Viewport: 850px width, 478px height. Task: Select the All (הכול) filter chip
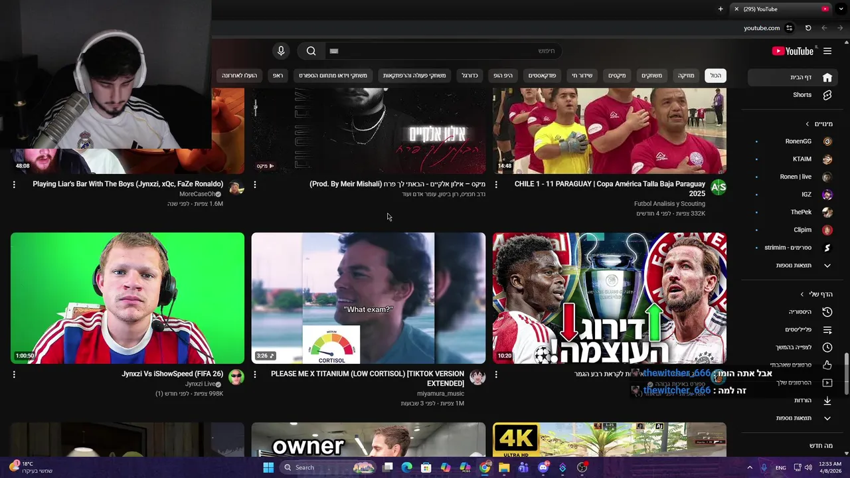point(715,76)
